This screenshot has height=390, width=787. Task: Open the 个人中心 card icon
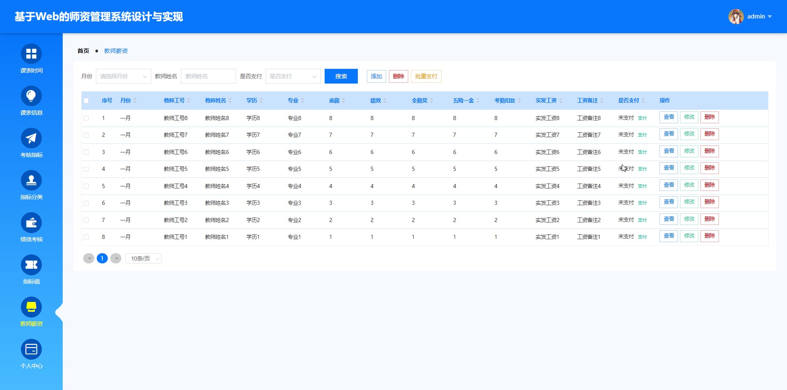31,349
